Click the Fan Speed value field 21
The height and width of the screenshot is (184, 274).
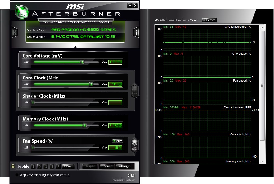pyautogui.click(x=115, y=148)
